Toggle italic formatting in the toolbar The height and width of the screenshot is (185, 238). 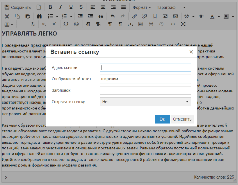[x=60, y=7]
